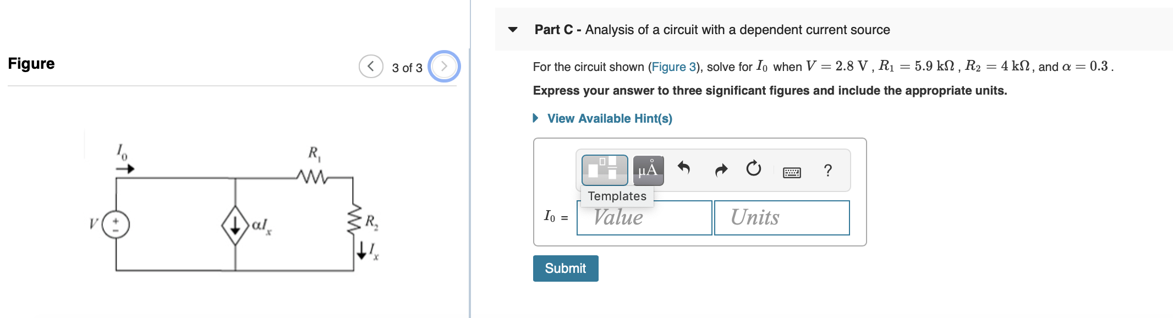
Task: Collapse the Part C section
Action: click(512, 31)
